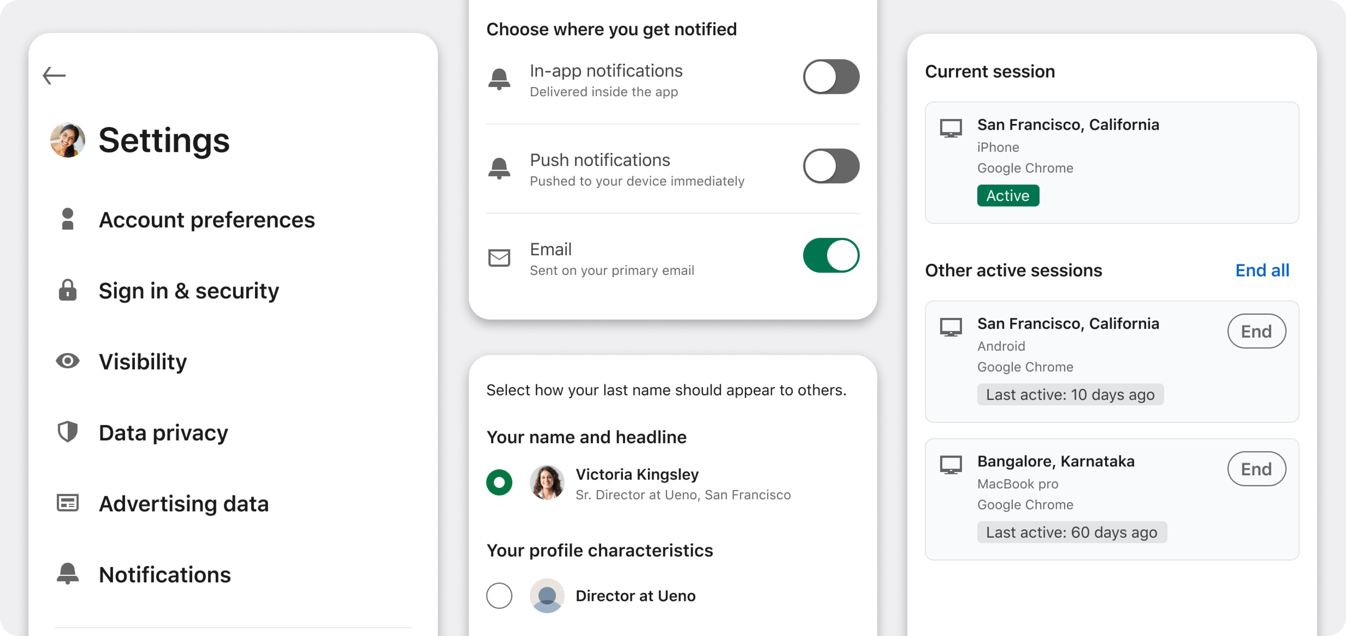Image resolution: width=1346 pixels, height=636 pixels.
Task: Choose the Director at Ueno radio button
Action: pyautogui.click(x=499, y=596)
